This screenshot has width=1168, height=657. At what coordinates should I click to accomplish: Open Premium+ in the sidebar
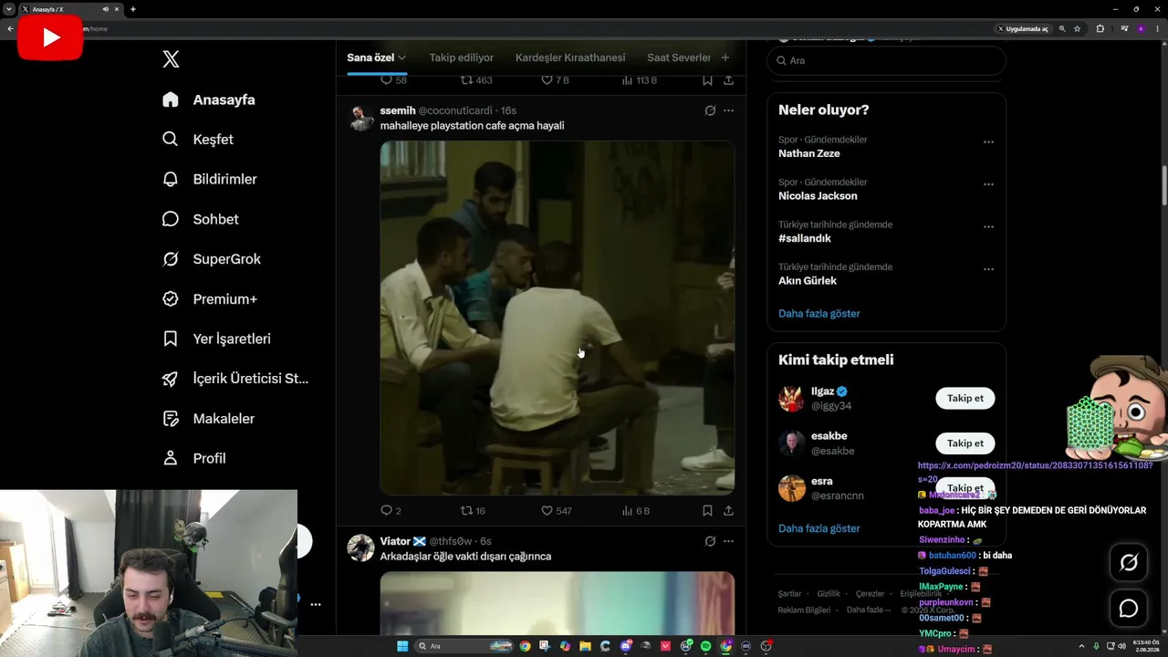[x=210, y=298]
